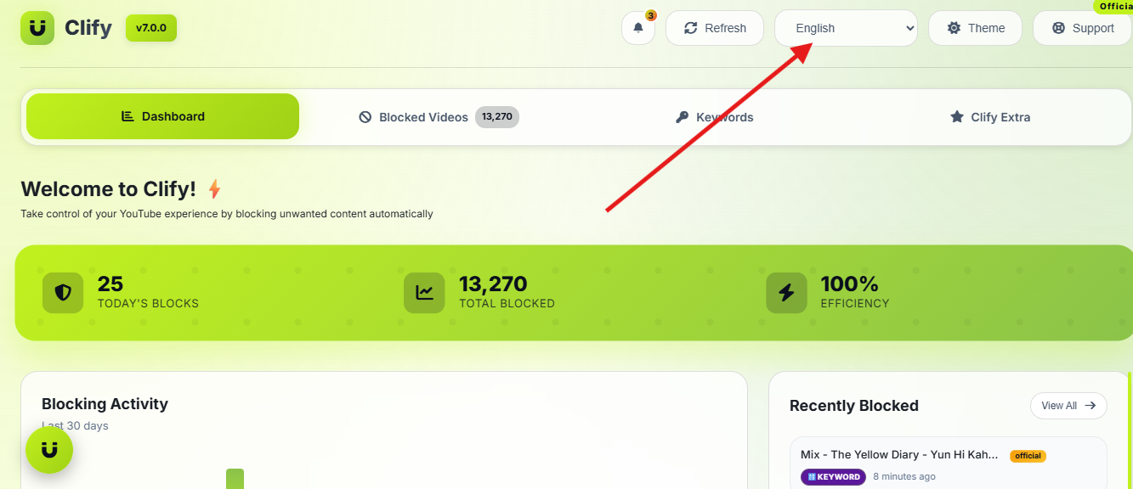Open the Theme settings
The height and width of the screenshot is (489, 1133).
tap(975, 28)
